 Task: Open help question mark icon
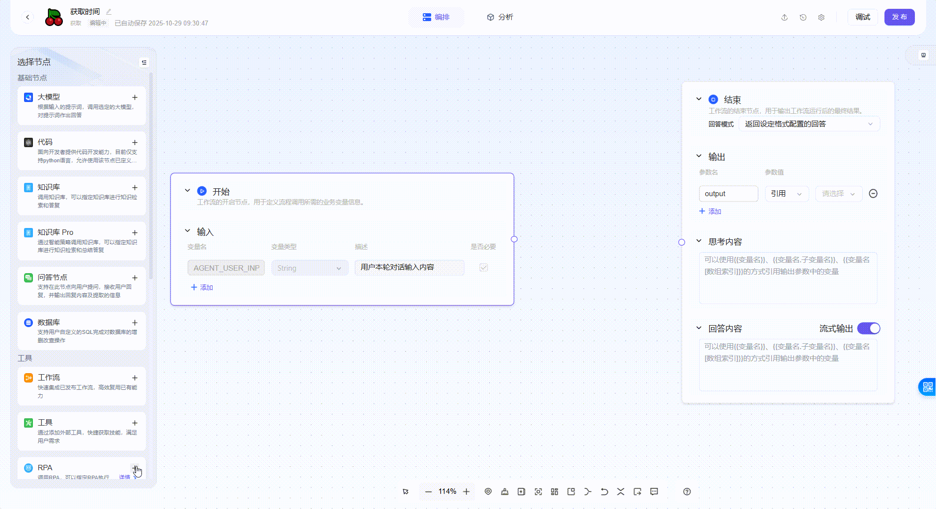pyautogui.click(x=687, y=491)
